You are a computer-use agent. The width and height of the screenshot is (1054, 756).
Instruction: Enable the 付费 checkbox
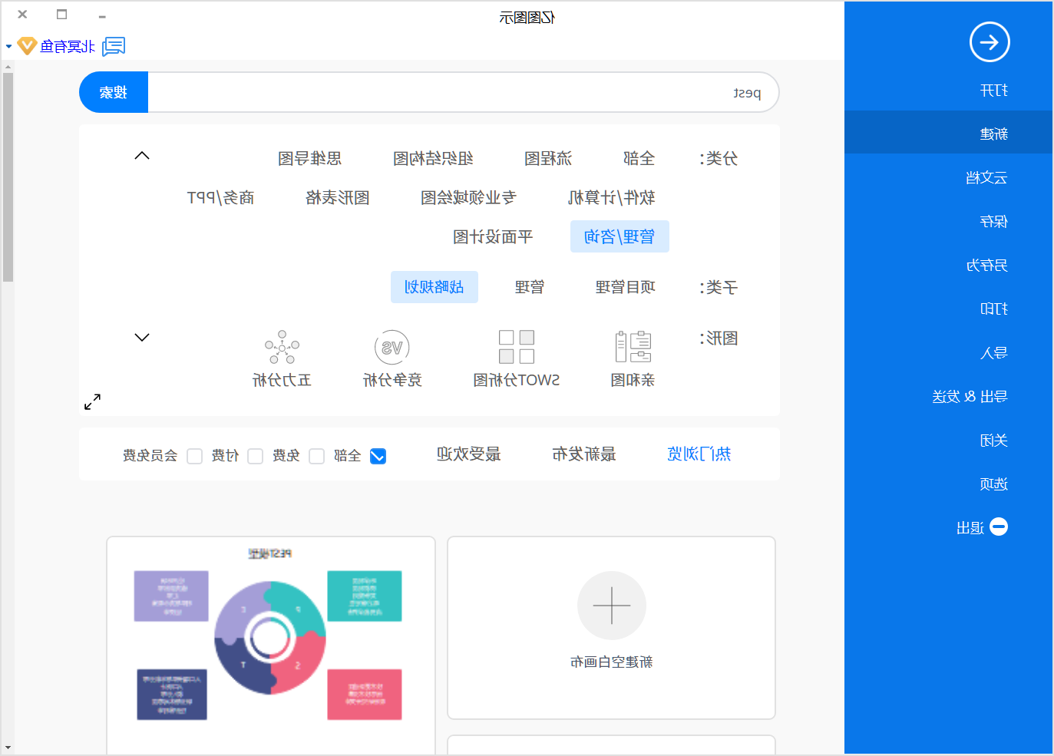256,456
